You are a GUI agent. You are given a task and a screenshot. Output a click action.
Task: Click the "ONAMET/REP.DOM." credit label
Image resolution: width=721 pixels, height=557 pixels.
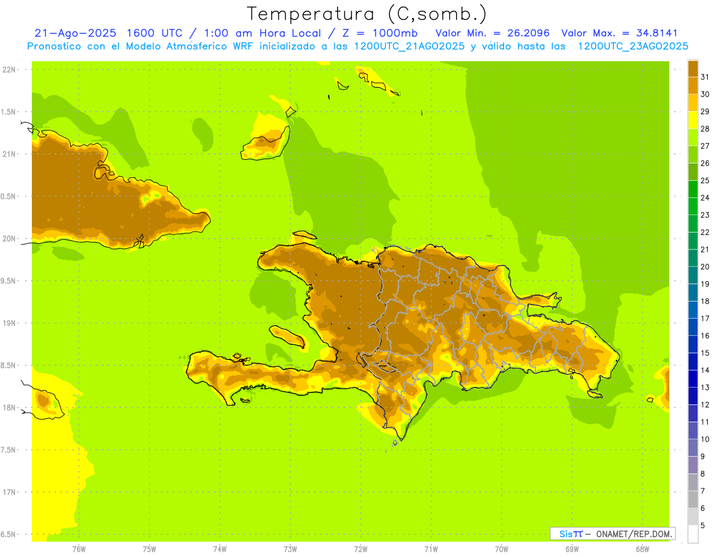pos(634,534)
